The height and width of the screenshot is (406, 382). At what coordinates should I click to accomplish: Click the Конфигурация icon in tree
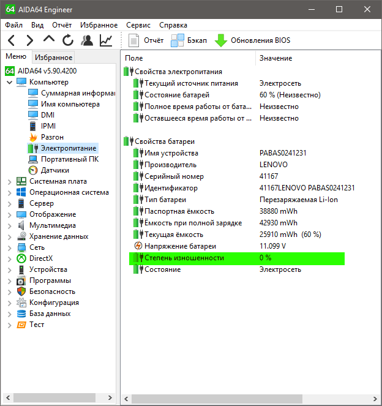pyautogui.click(x=21, y=303)
